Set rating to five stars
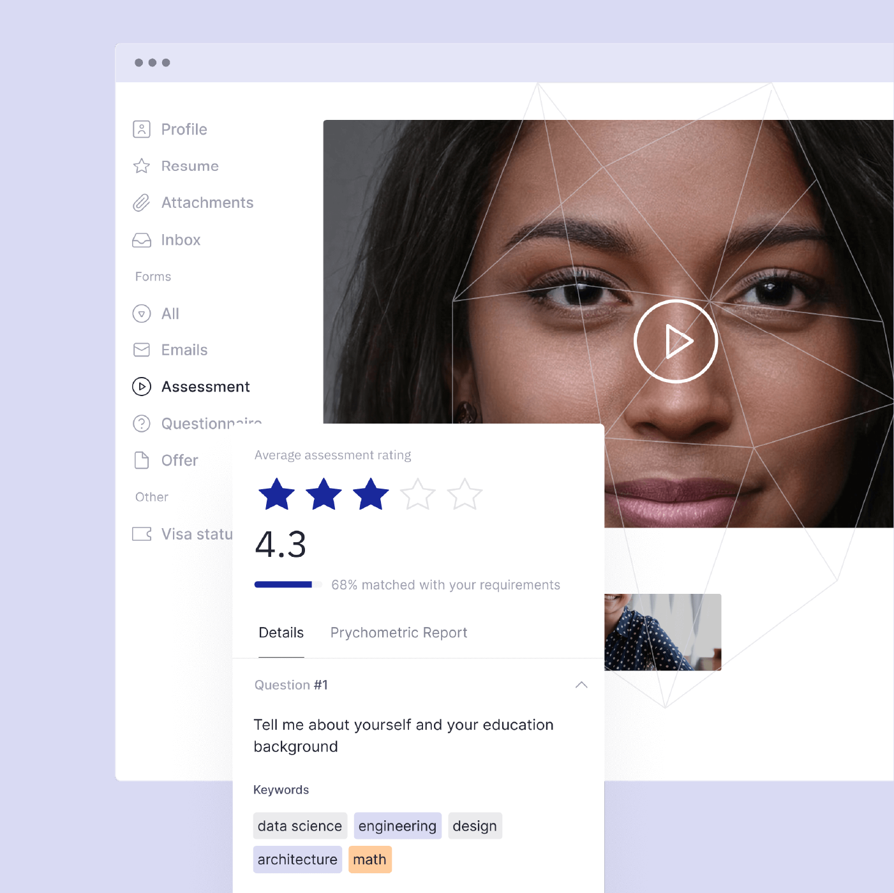 click(465, 493)
